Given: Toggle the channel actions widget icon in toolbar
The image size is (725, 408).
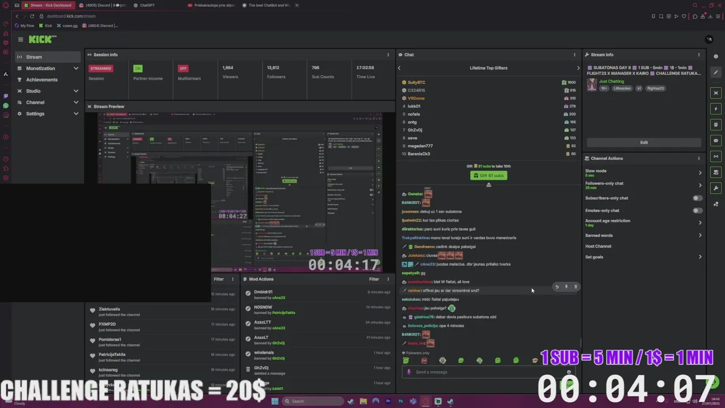Looking at the screenshot, I should click(x=716, y=172).
